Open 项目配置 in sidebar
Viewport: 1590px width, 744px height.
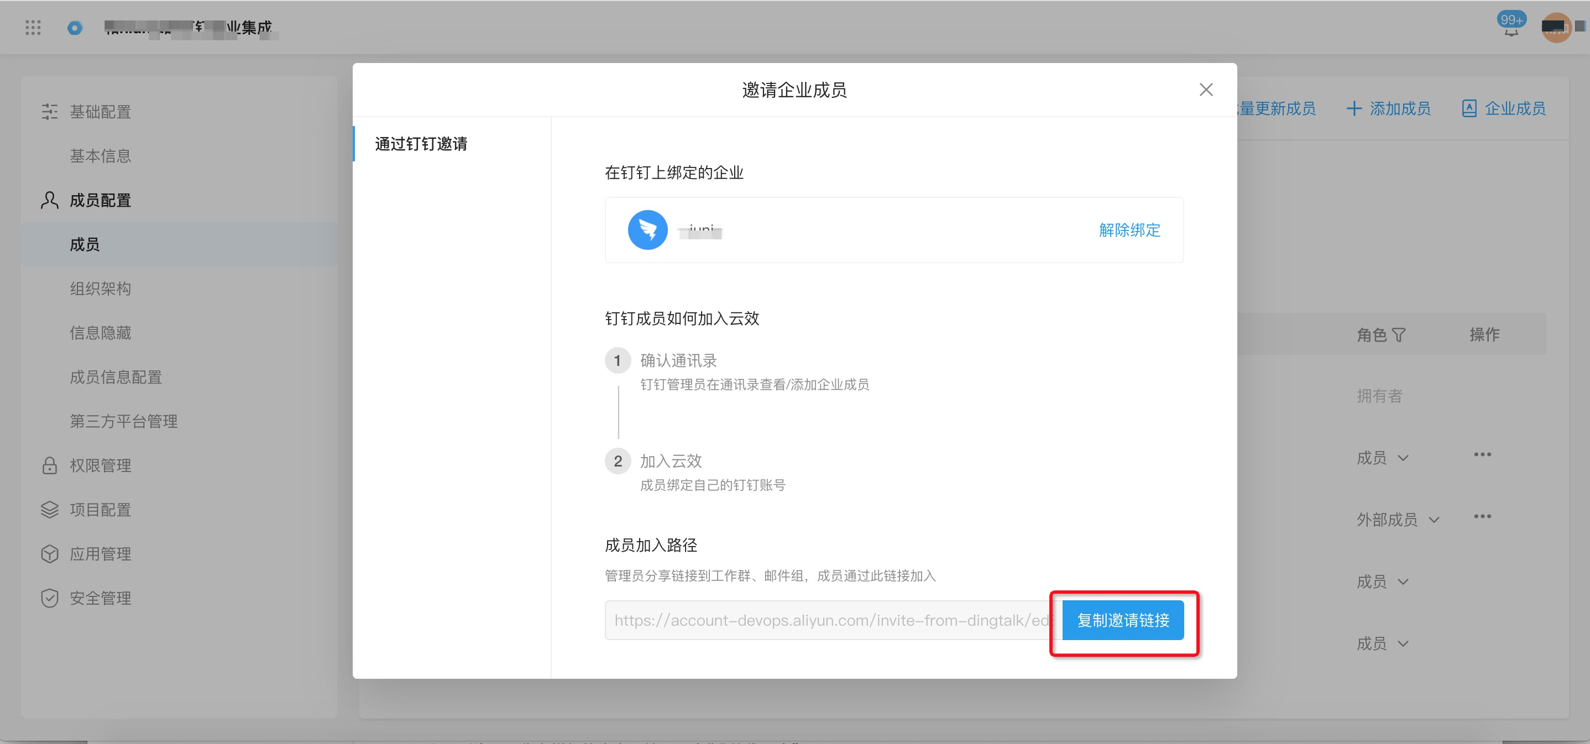click(x=100, y=510)
